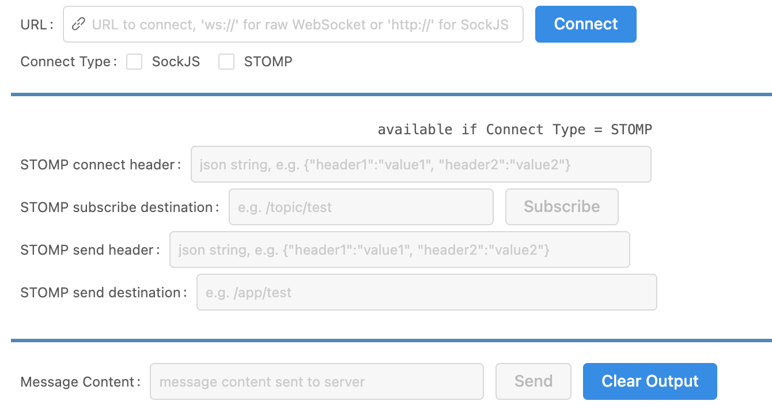This screenshot has height=416, width=772.
Task: Click the 'Connect Type:' label text
Action: point(69,62)
